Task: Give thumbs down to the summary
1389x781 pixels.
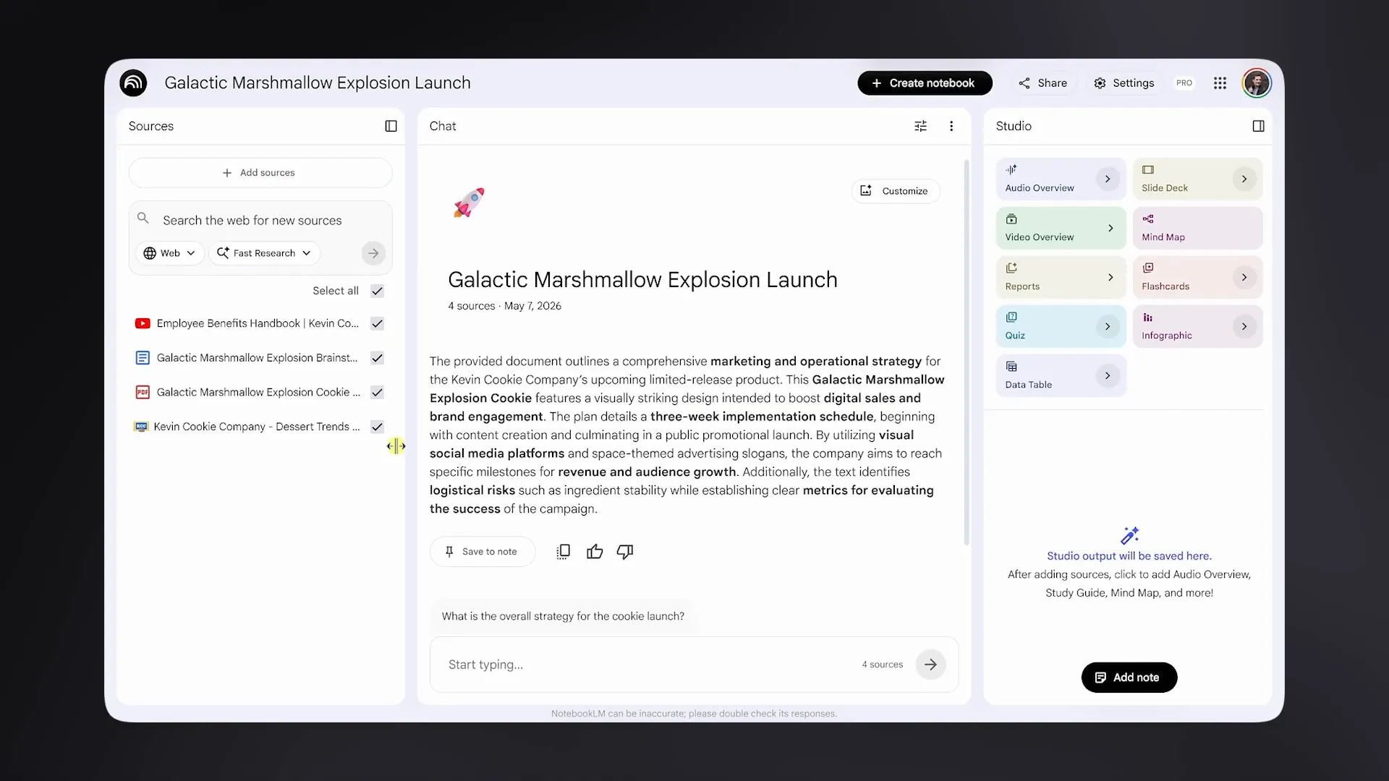Action: click(x=625, y=552)
